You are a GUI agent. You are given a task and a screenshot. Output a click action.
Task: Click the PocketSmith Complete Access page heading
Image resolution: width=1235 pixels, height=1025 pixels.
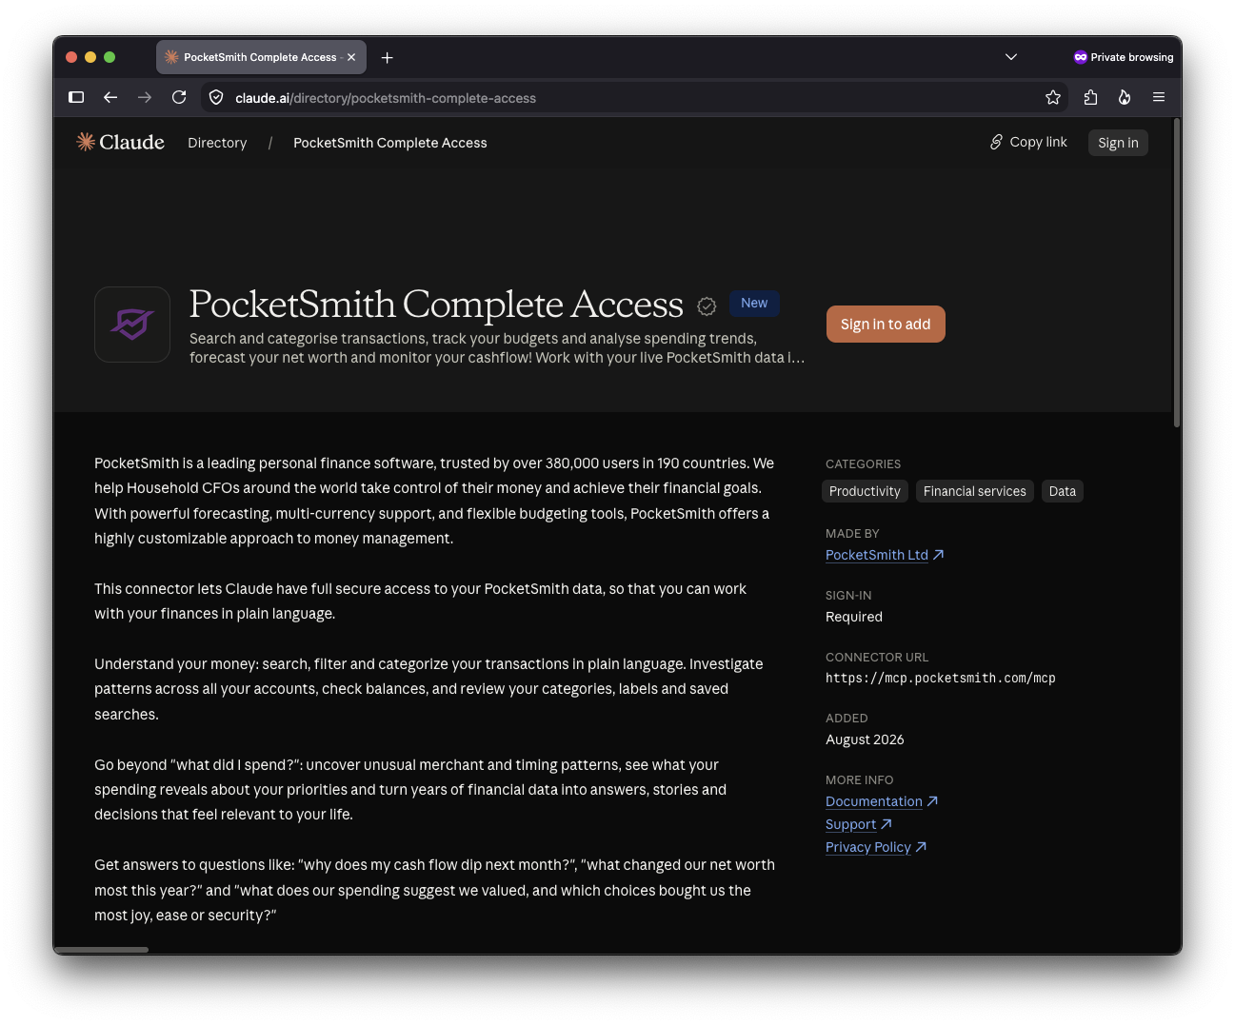(x=436, y=305)
